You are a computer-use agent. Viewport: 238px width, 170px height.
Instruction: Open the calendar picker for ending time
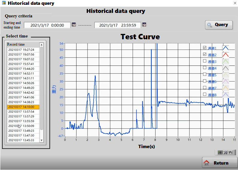[144, 25]
